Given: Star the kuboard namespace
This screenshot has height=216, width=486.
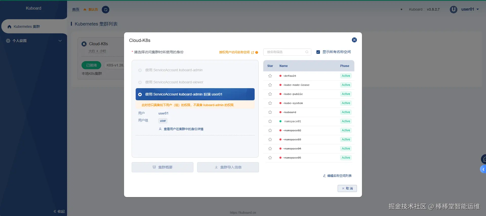Looking at the screenshot, I should pyautogui.click(x=270, y=112).
